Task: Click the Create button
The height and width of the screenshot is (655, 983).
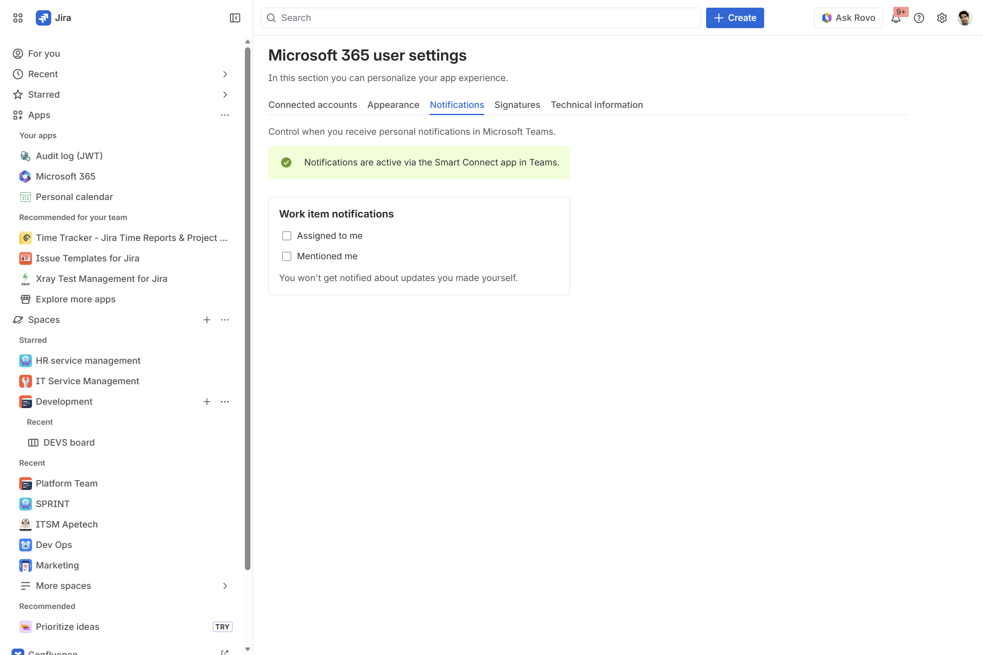Action: 735,18
